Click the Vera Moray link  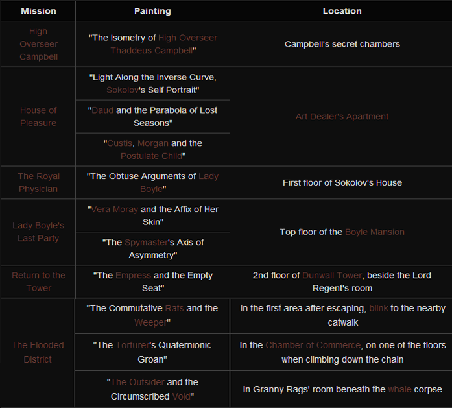[115, 210]
